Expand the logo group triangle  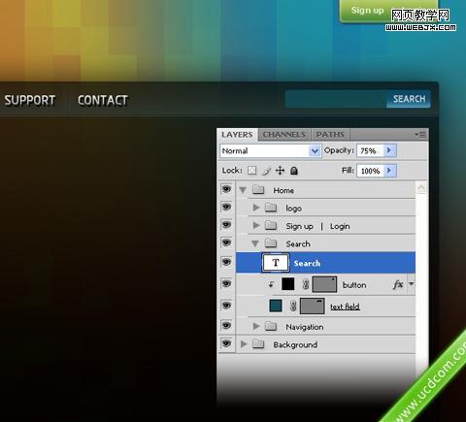click(x=256, y=208)
